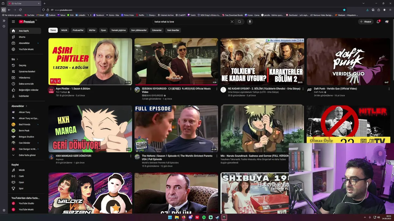This screenshot has height=221, width=394.
Task: Open browser downloads arrow icon
Action: pyautogui.click(x=368, y=10)
